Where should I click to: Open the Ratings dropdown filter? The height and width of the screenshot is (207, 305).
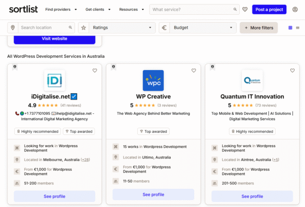122,27
